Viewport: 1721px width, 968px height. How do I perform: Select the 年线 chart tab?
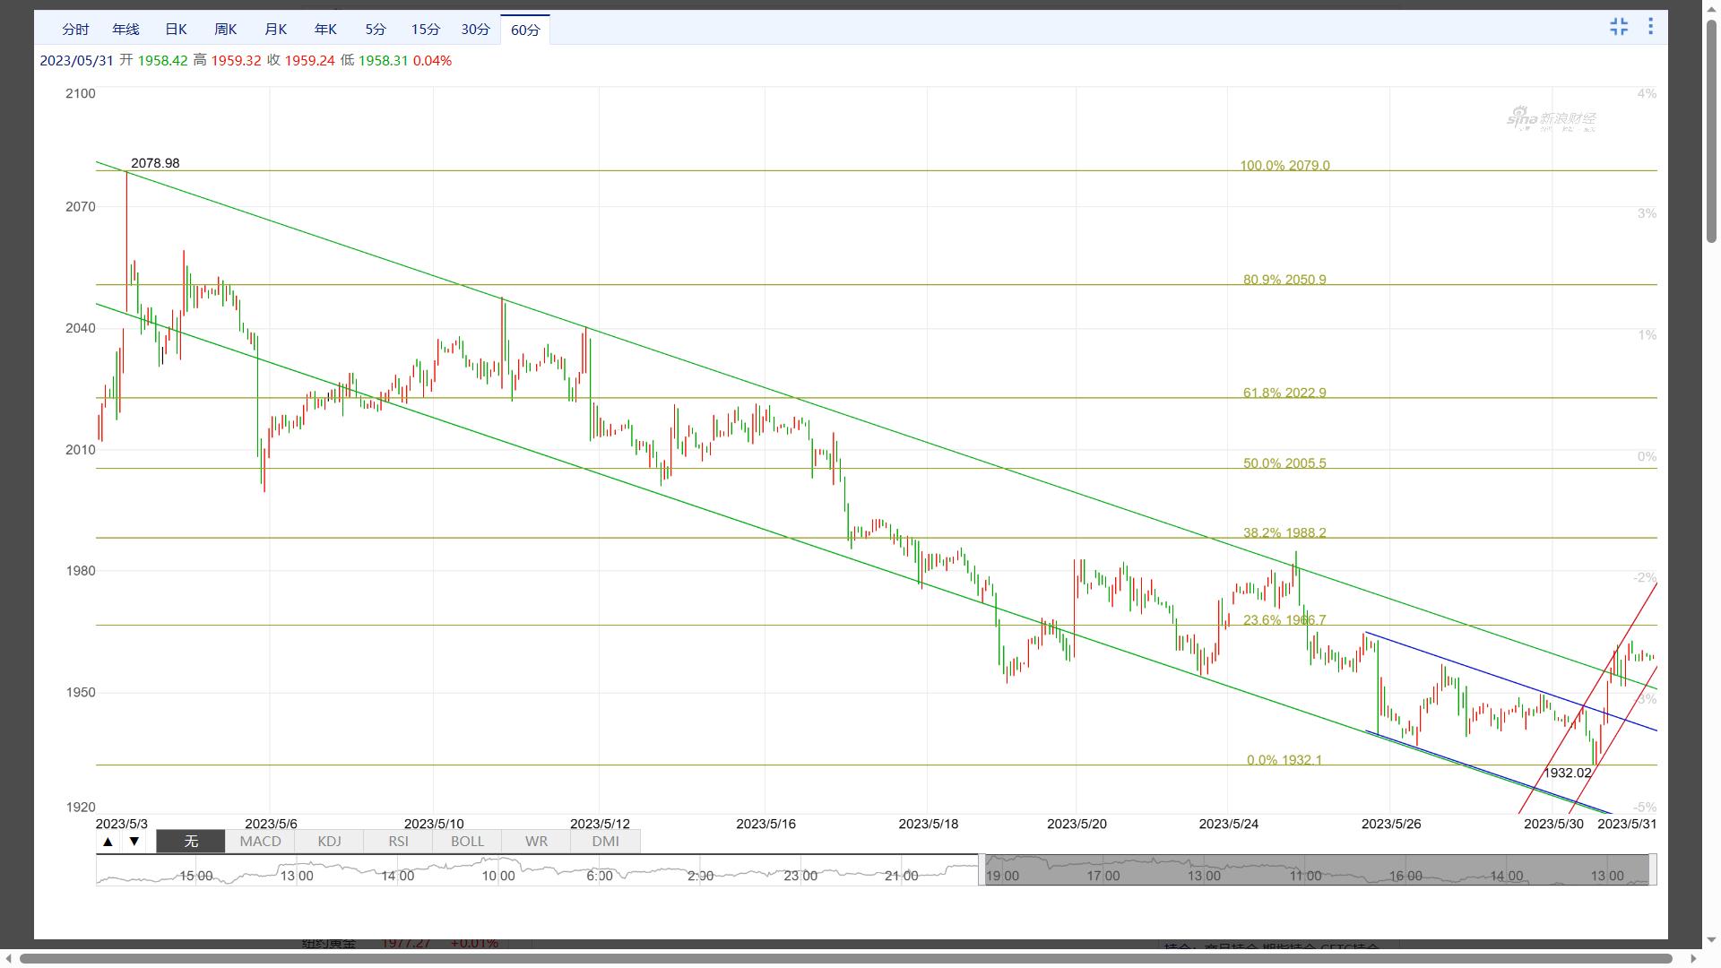pyautogui.click(x=125, y=30)
